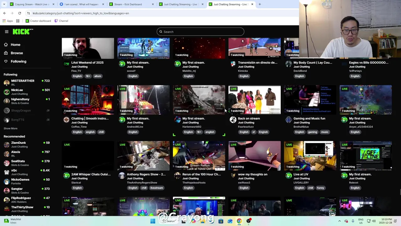Click SealStats avatar in Recommended

(7, 163)
